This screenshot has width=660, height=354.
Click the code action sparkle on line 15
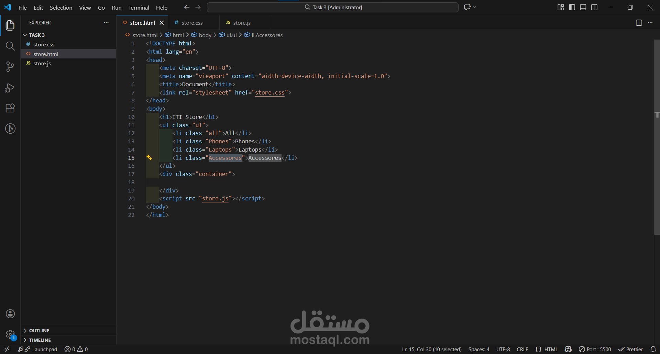[149, 158]
